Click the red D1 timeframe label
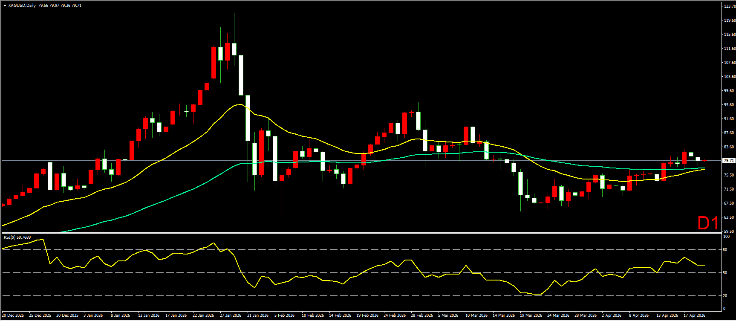736x321 pixels. click(x=708, y=223)
